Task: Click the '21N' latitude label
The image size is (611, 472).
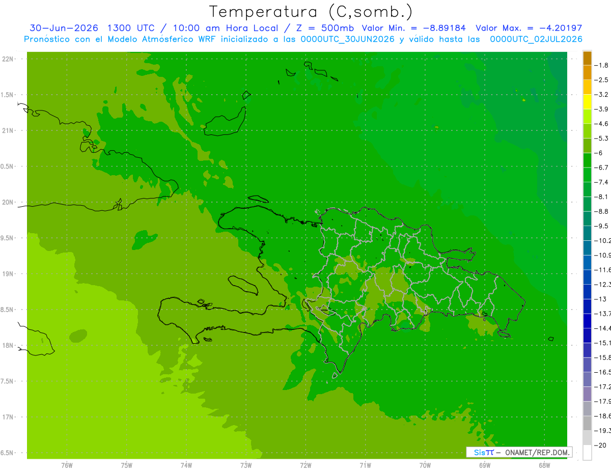Action: point(8,130)
